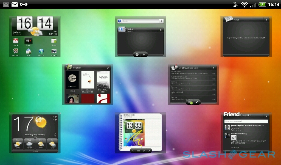Tap the Camera app icon
The height and width of the screenshot is (165, 281).
(54, 51)
